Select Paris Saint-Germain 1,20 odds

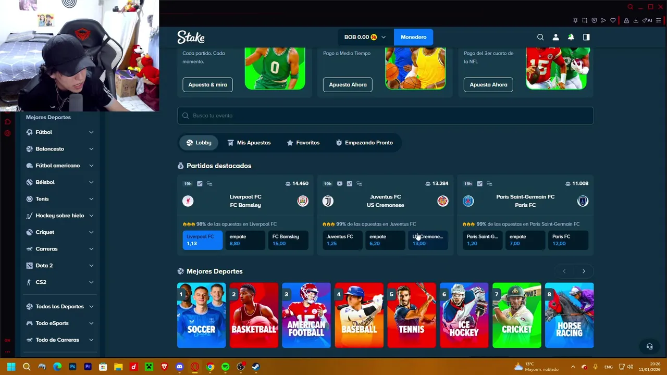[483, 240]
